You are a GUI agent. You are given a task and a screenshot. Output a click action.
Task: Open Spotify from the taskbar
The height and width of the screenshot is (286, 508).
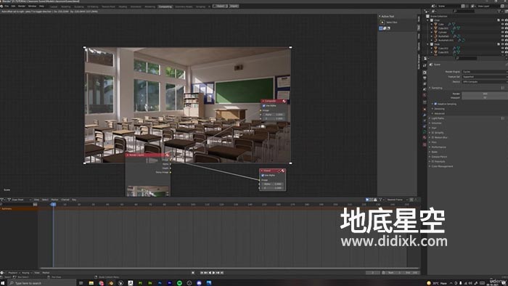[179, 283]
